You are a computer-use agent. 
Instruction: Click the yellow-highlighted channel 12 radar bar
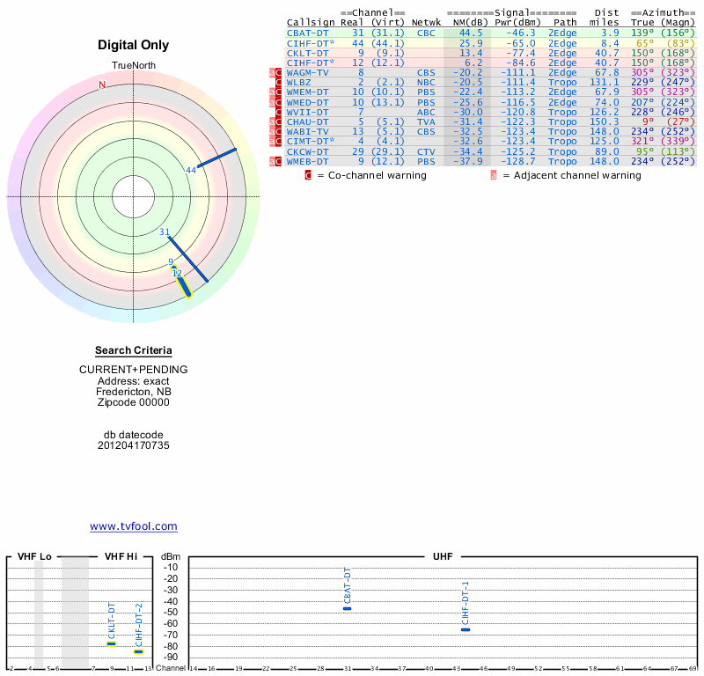click(182, 284)
